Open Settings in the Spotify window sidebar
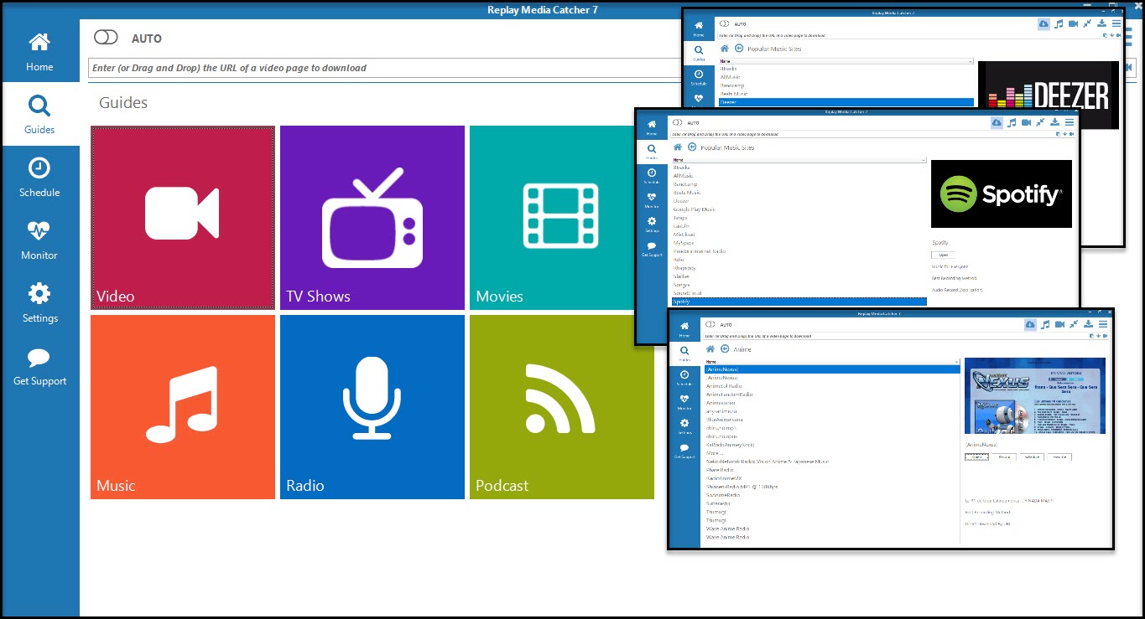 (652, 224)
